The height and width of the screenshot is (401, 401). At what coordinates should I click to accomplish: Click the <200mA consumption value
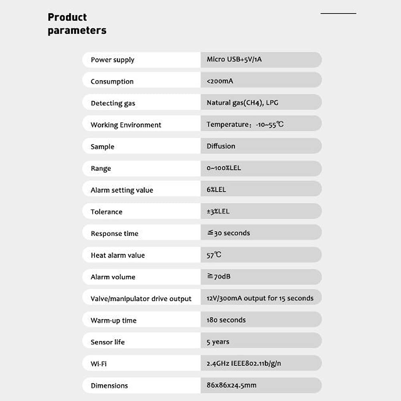click(x=220, y=81)
